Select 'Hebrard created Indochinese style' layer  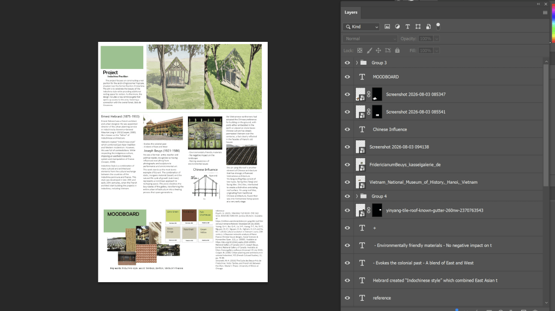coord(435,281)
